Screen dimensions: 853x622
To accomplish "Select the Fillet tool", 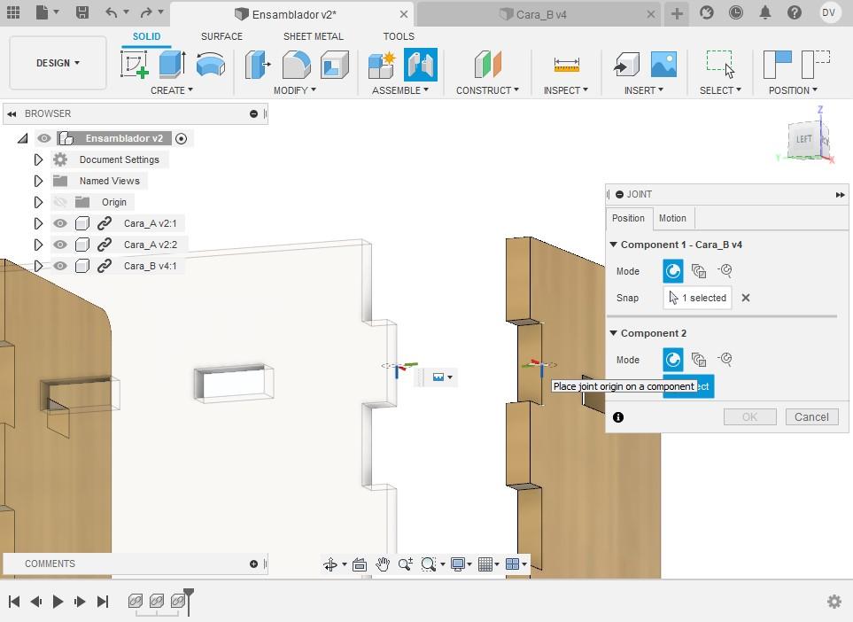I will click(x=296, y=64).
